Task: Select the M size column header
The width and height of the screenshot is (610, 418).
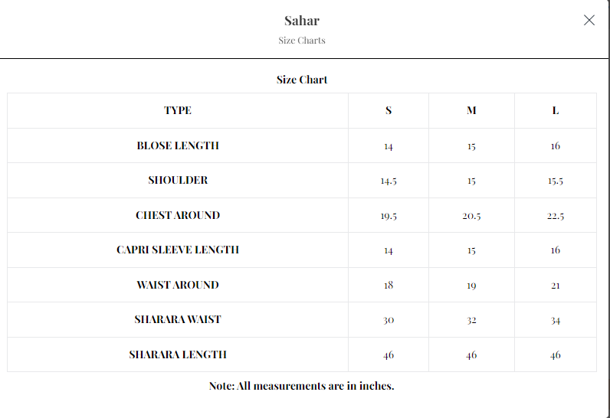Action: pyautogui.click(x=471, y=110)
